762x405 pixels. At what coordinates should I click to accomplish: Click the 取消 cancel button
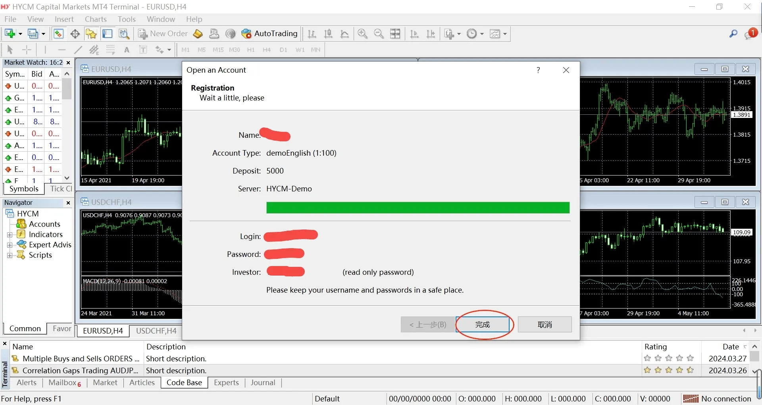pyautogui.click(x=545, y=324)
